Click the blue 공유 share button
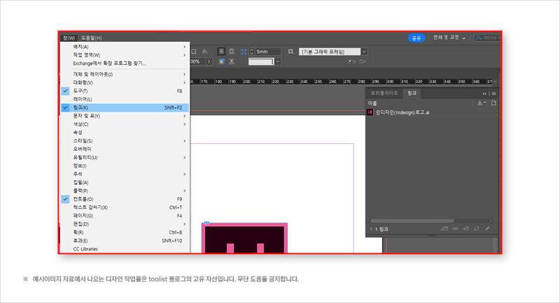The width and height of the screenshot is (560, 303). pos(416,38)
